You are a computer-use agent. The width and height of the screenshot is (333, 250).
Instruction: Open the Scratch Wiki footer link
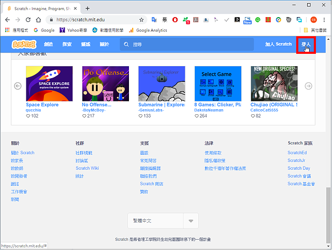pos(87,168)
